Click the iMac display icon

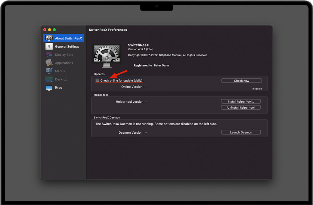(x=49, y=88)
